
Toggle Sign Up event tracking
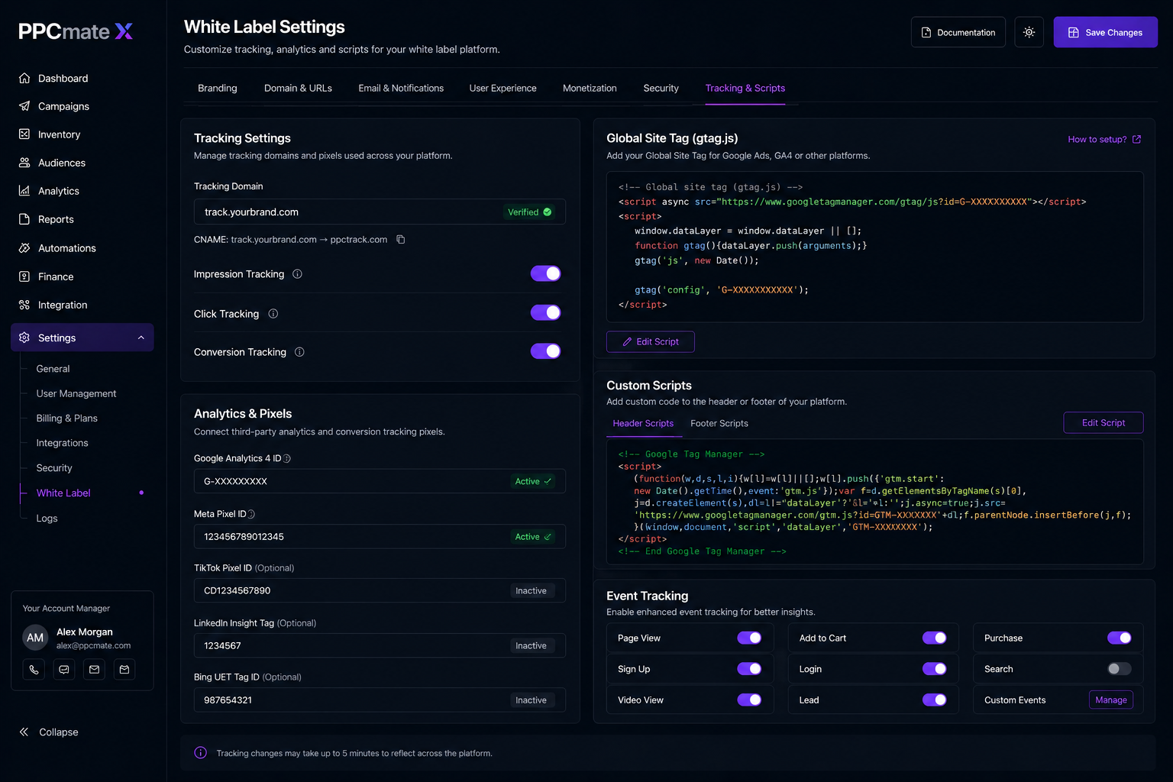(749, 669)
